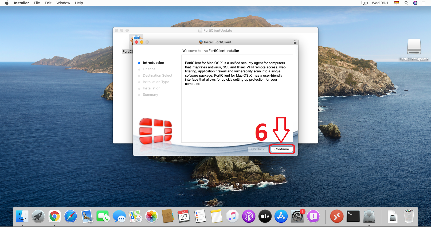This screenshot has width=431, height=227.
Task: Open Finder from the dock
Action: coord(22,216)
